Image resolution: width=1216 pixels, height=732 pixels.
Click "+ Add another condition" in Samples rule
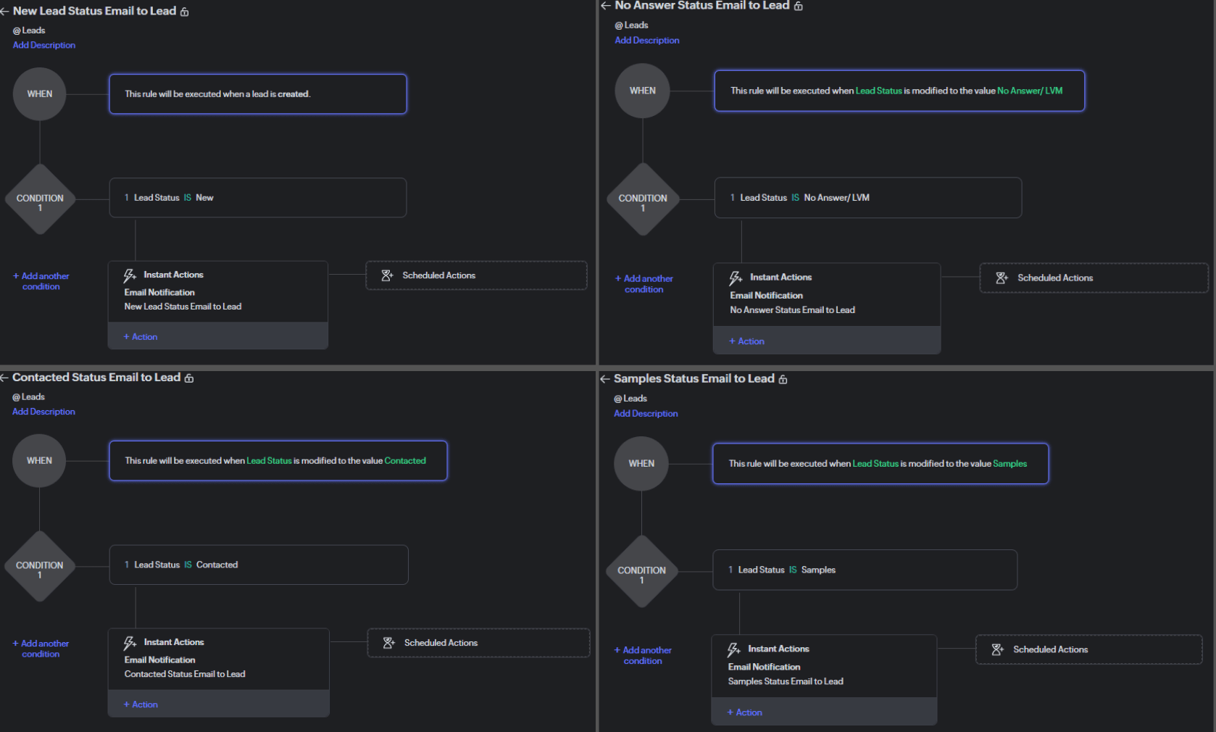coord(642,655)
